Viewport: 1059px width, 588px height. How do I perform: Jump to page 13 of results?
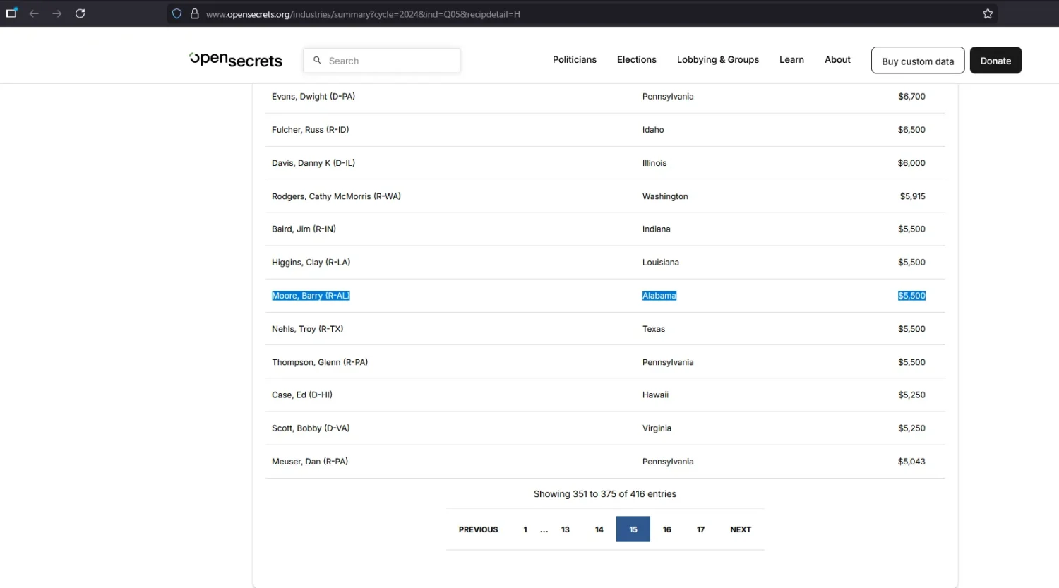pyautogui.click(x=566, y=529)
